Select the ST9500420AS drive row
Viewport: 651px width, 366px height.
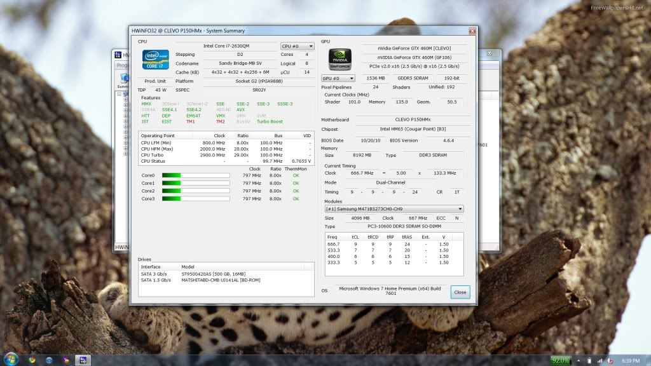click(x=226, y=274)
